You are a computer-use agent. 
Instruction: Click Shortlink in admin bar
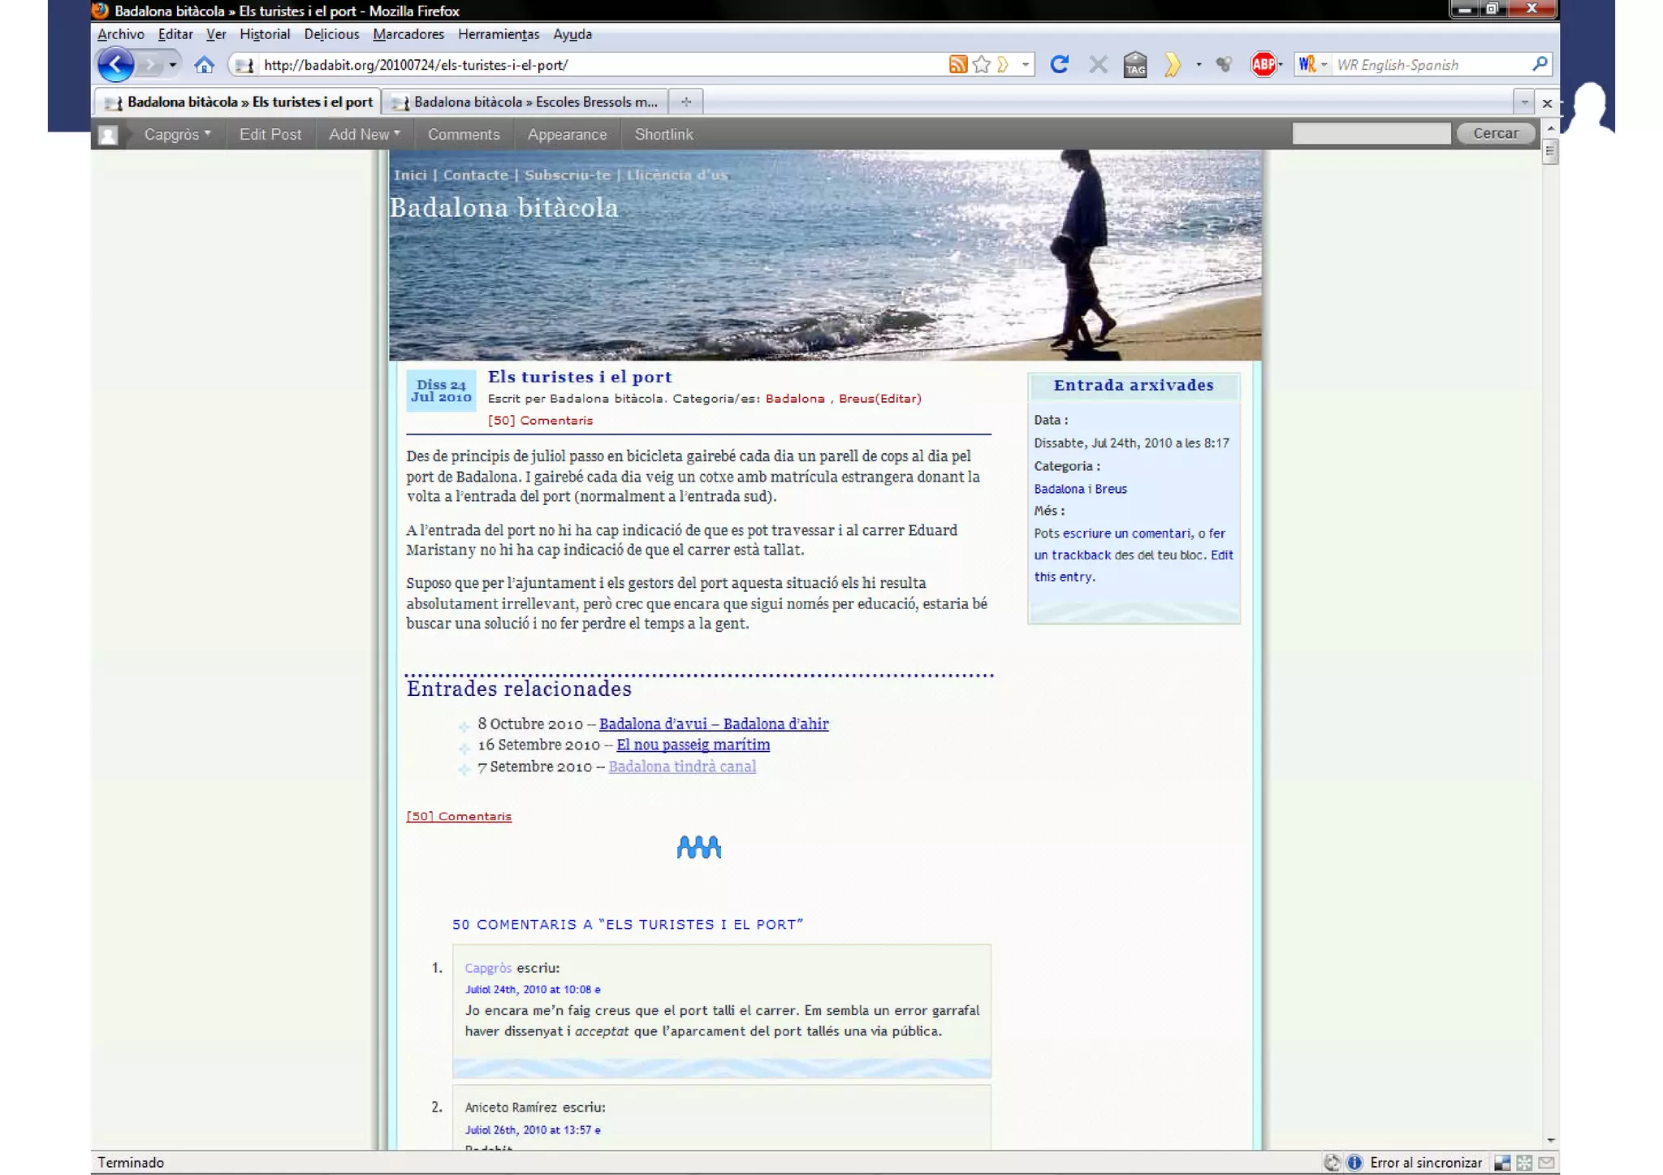click(663, 135)
